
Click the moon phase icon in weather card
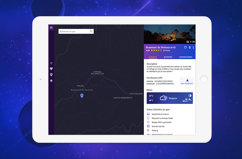coord(190,95)
